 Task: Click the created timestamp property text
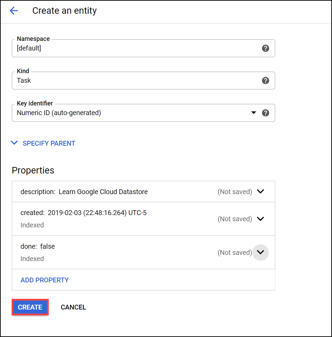pyautogui.click(x=83, y=213)
